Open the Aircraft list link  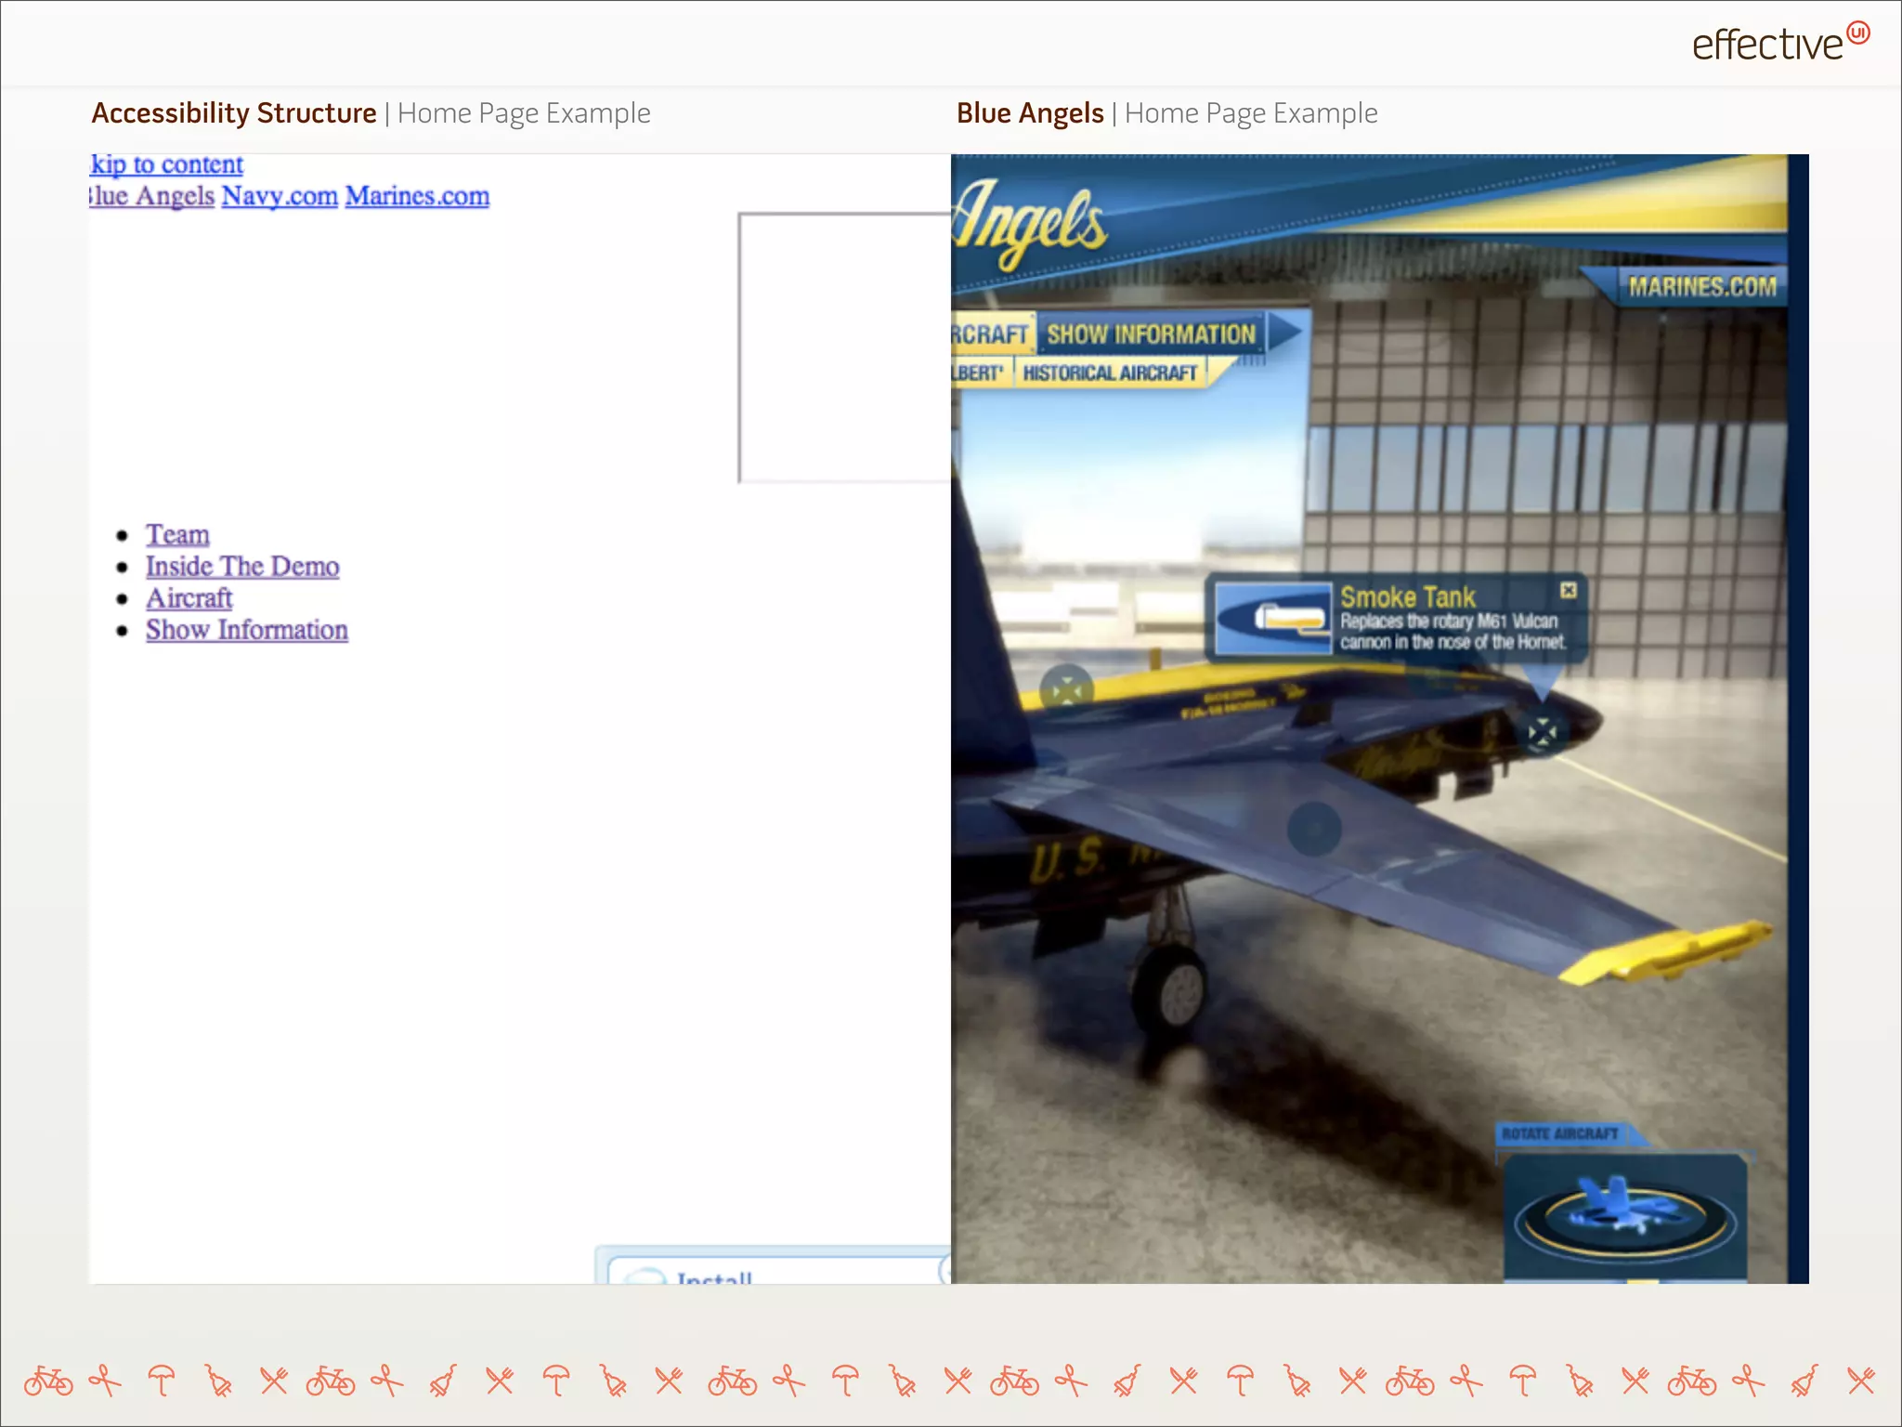point(189,597)
